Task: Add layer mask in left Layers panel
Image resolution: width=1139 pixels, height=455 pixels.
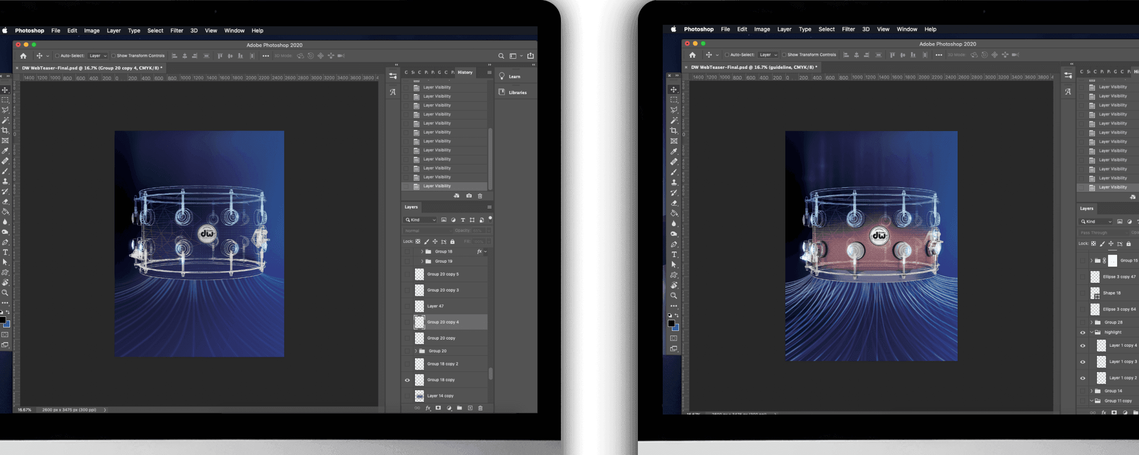Action: tap(438, 408)
